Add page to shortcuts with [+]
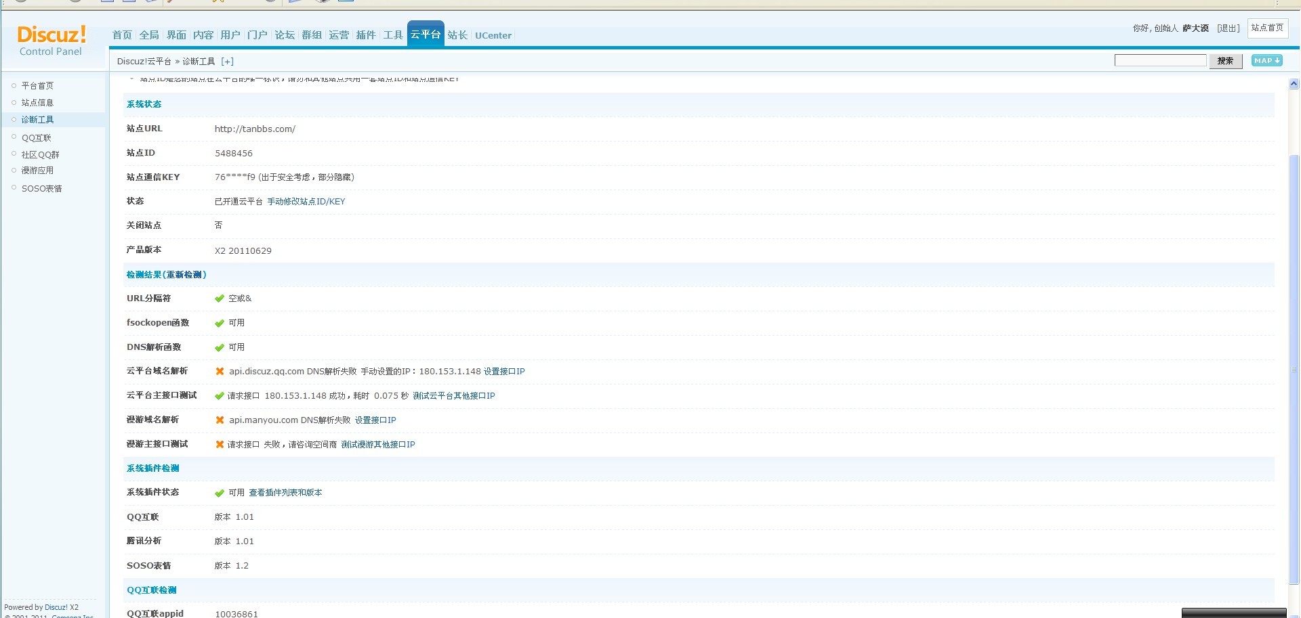This screenshot has height=618, width=1301. 228,61
